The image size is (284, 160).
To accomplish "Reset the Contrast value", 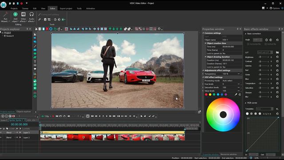I will pyautogui.click(x=277, y=61).
